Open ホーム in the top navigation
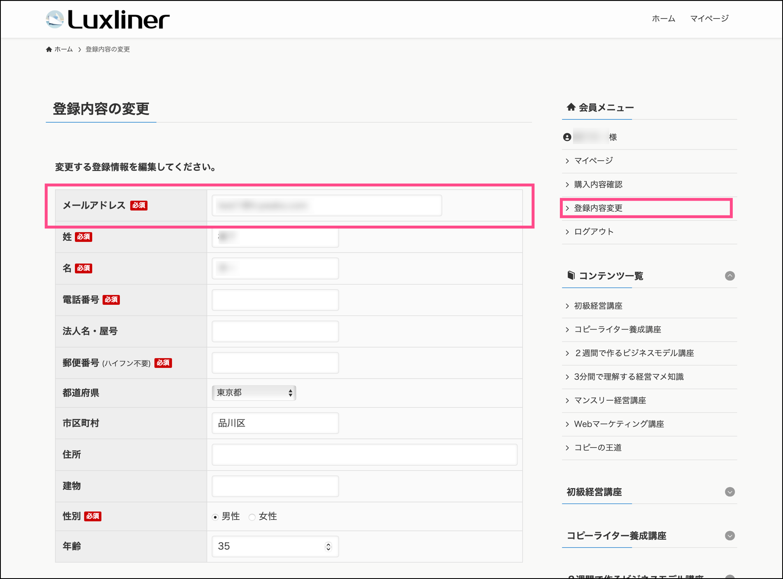The image size is (783, 579). (x=663, y=19)
